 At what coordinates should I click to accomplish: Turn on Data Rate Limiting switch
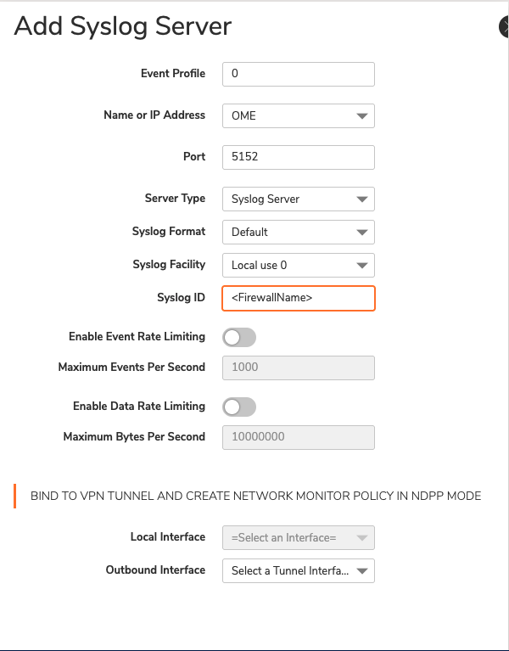click(238, 407)
